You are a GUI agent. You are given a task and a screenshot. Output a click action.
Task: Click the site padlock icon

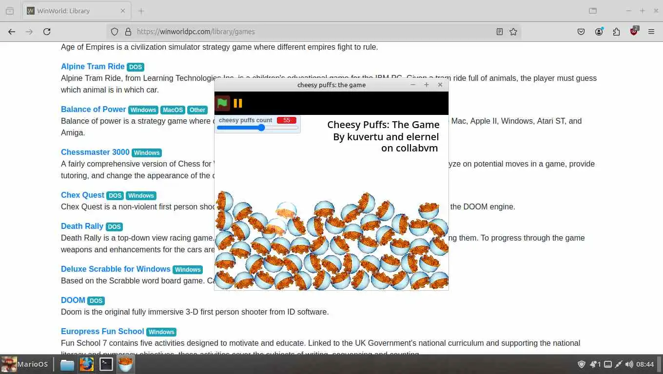pos(128,32)
